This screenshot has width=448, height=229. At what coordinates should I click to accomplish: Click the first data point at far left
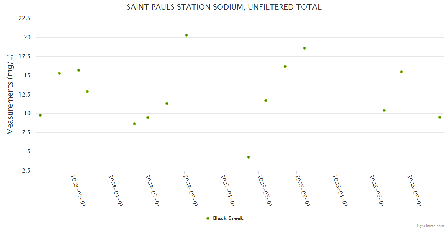(40, 115)
